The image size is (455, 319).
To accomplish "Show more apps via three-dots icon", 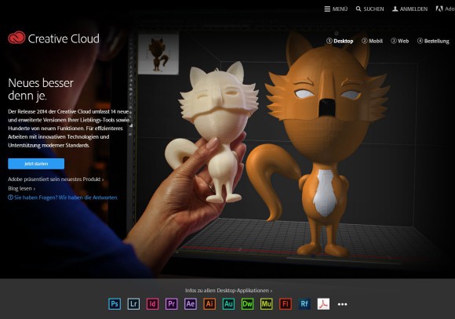I will pos(342,304).
